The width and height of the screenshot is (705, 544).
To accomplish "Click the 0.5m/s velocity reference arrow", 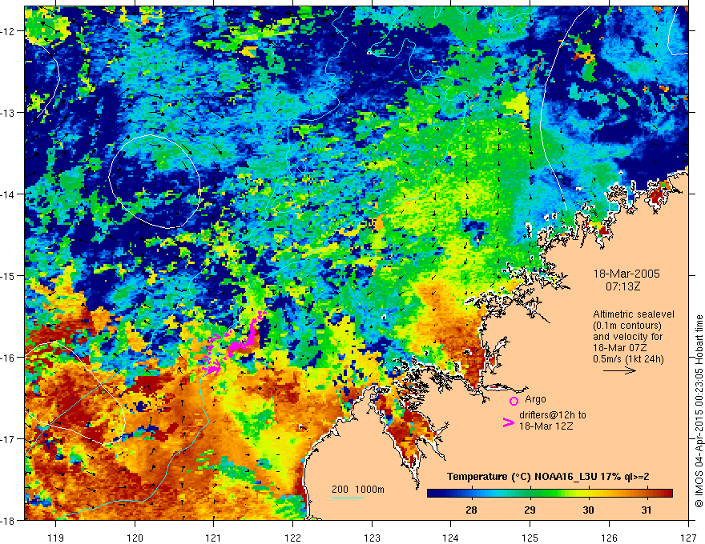I will (619, 370).
